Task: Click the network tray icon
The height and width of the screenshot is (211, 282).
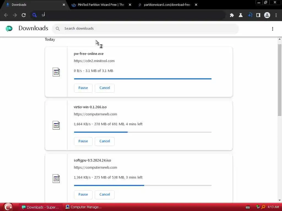Action: 258,207
